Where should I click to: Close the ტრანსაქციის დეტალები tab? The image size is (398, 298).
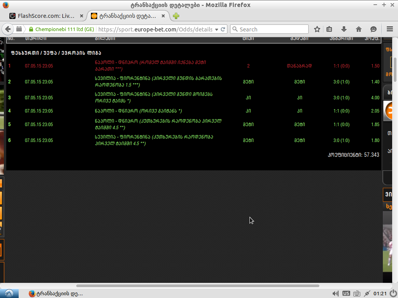coord(163,16)
